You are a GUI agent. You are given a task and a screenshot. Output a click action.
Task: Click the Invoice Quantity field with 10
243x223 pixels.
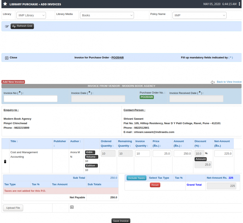[x=143, y=154]
